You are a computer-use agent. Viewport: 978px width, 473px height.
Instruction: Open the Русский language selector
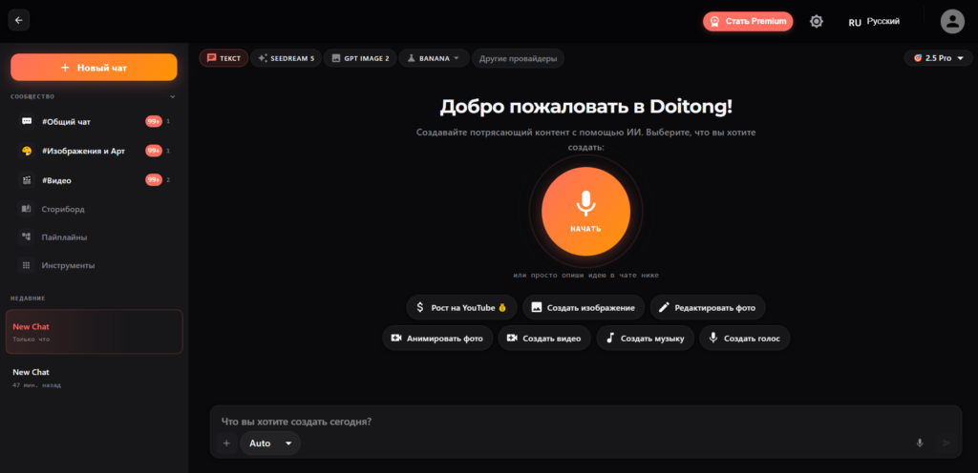coord(874,22)
